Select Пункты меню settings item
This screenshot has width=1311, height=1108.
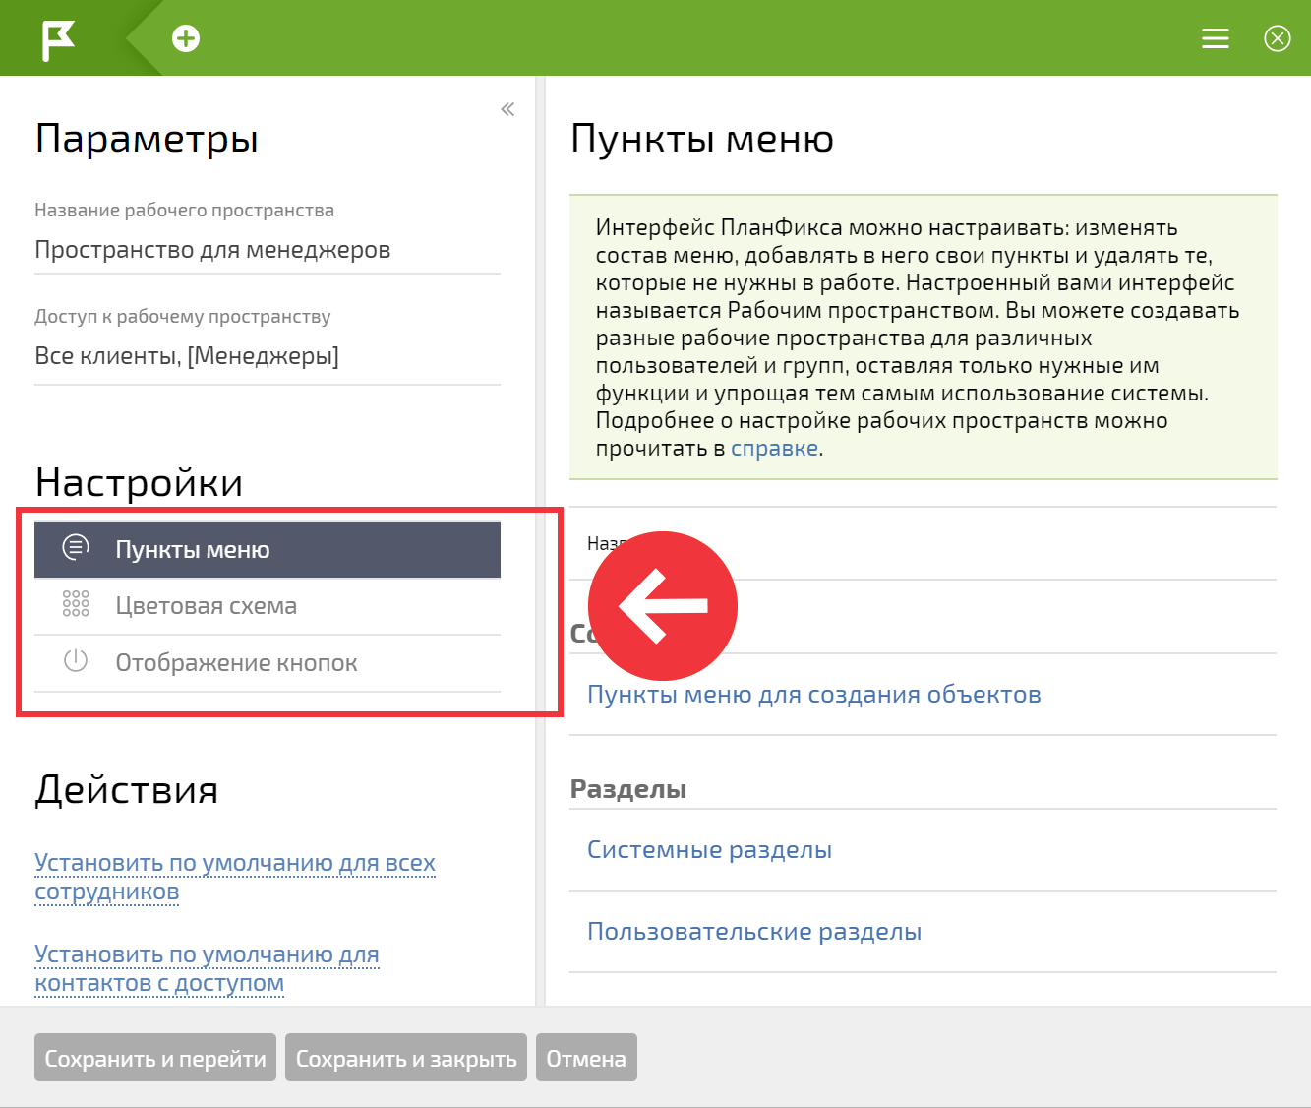click(268, 549)
